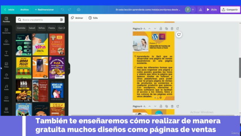Move Página 4 down with chevron
This screenshot has height=136, width=241.
point(155,106)
